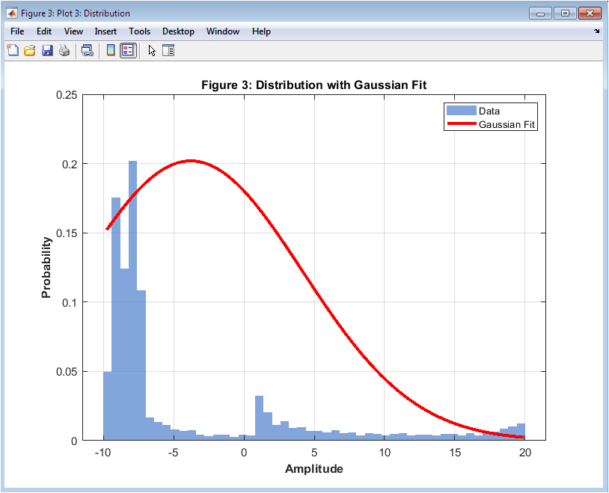Screen dimensions: 609x493
Task: Insert a colorbar from the toolbar
Action: [110, 51]
